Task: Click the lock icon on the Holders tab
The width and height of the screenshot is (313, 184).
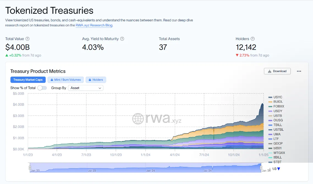Action: click(90, 80)
